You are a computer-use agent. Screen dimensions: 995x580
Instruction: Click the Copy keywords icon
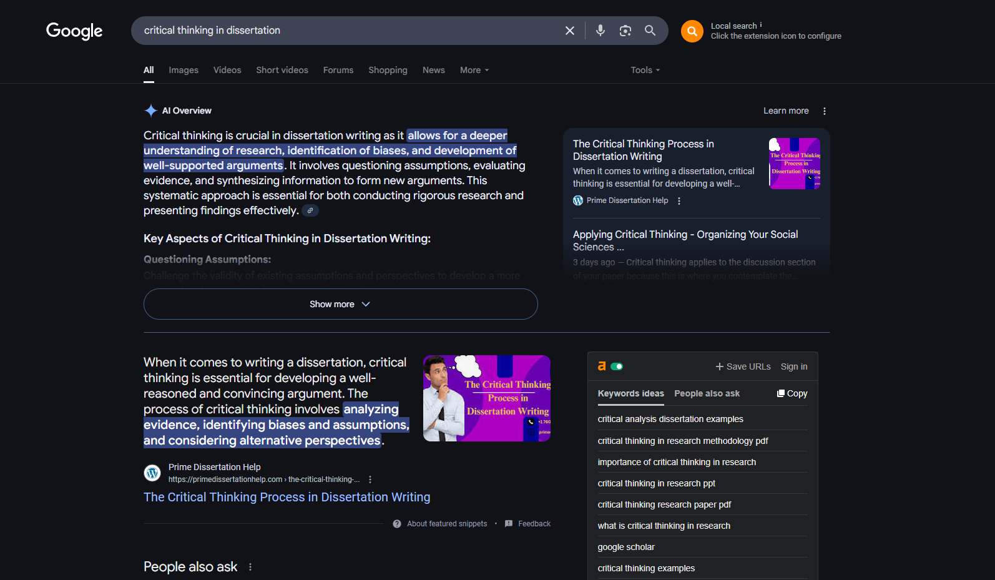781,393
